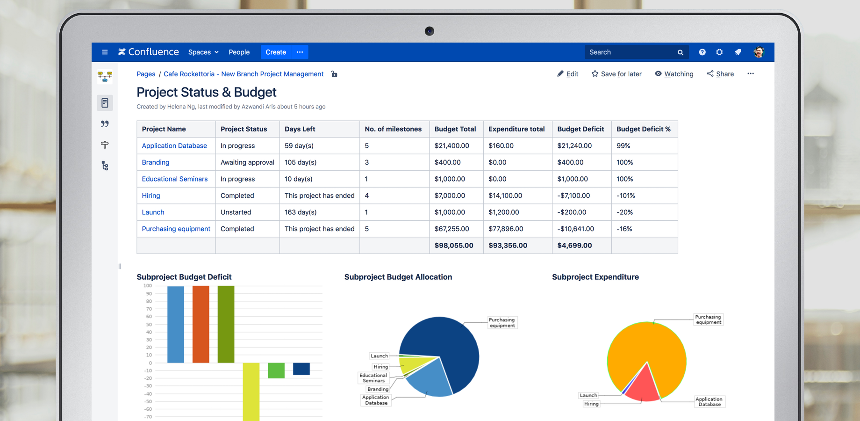Open Branding project link
This screenshot has width=860, height=421.
[156, 162]
